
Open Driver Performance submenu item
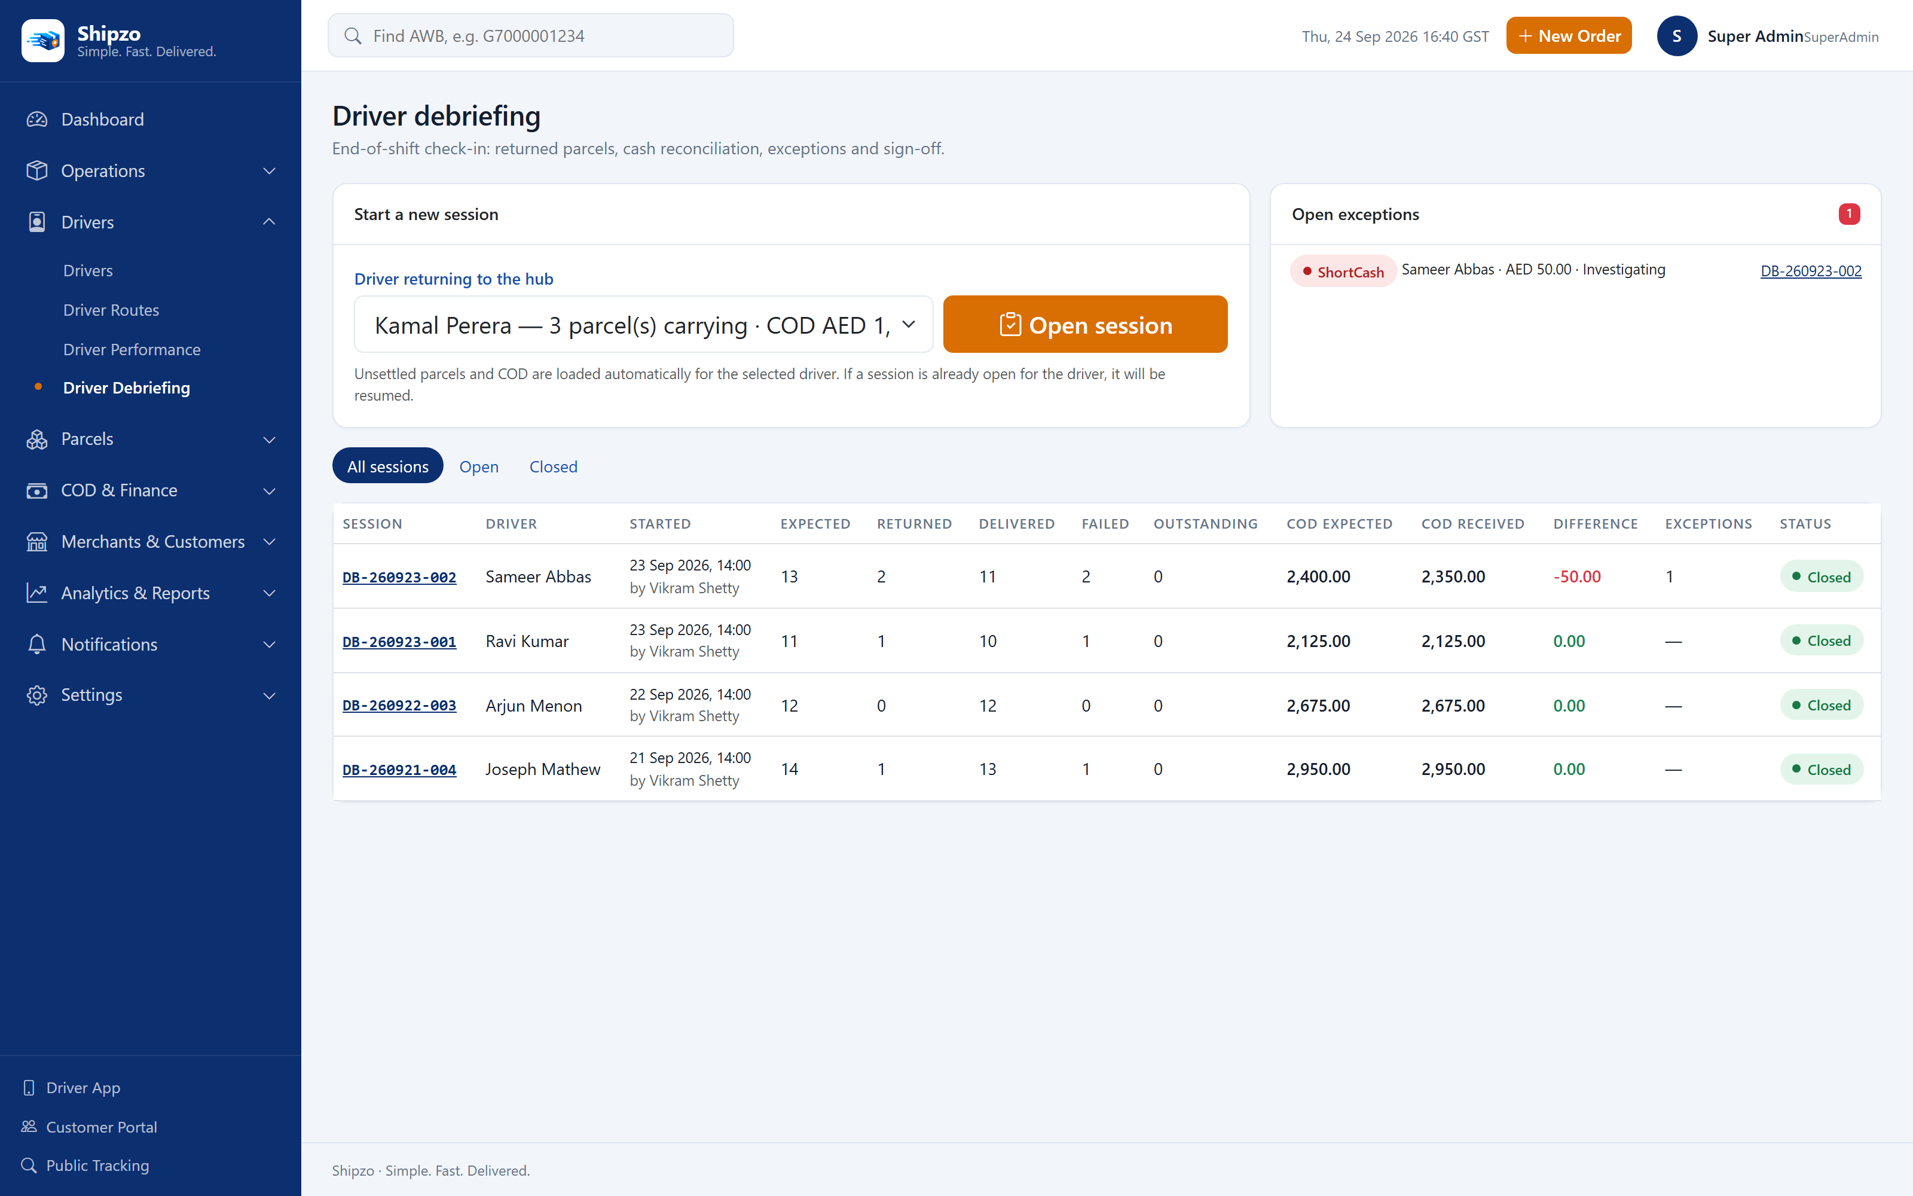(x=132, y=350)
